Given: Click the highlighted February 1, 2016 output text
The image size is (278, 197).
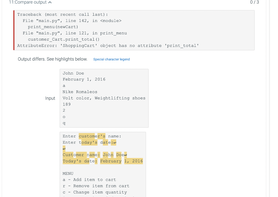Looking at the screenshot, I should [121, 161].
